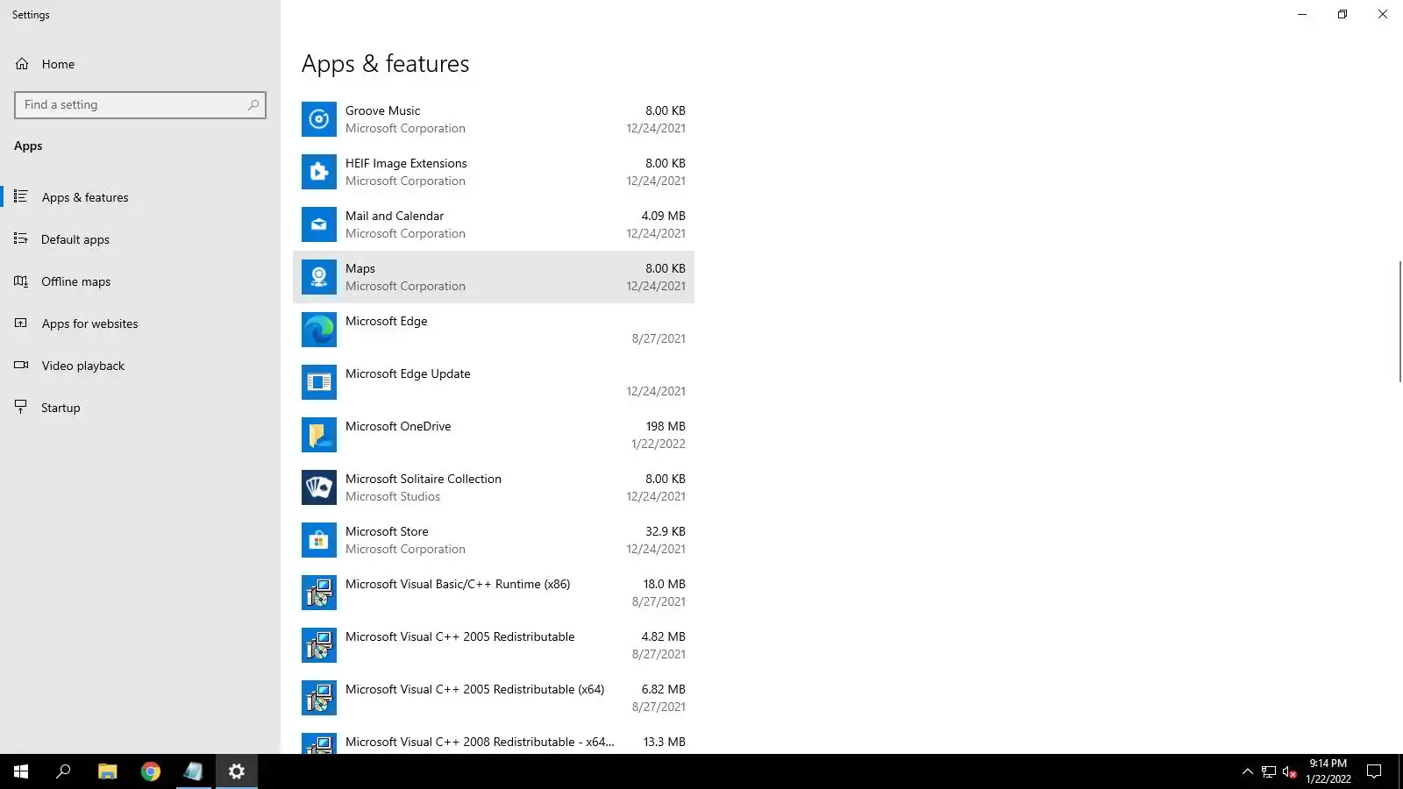1403x789 pixels.
Task: Select the Microsoft Solitaire Collection entry
Action: coord(494,487)
